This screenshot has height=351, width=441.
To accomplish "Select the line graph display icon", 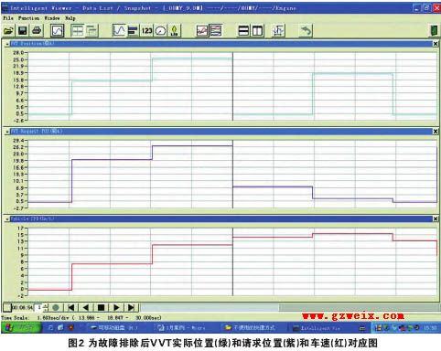I will (x=119, y=31).
